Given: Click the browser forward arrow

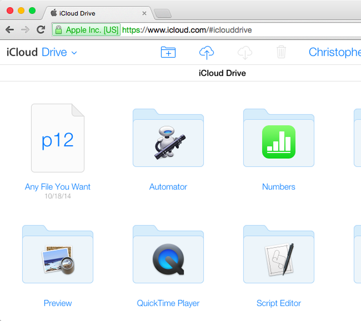Looking at the screenshot, I should point(25,30).
